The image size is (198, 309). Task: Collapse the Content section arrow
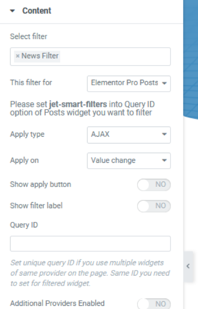[12, 11]
